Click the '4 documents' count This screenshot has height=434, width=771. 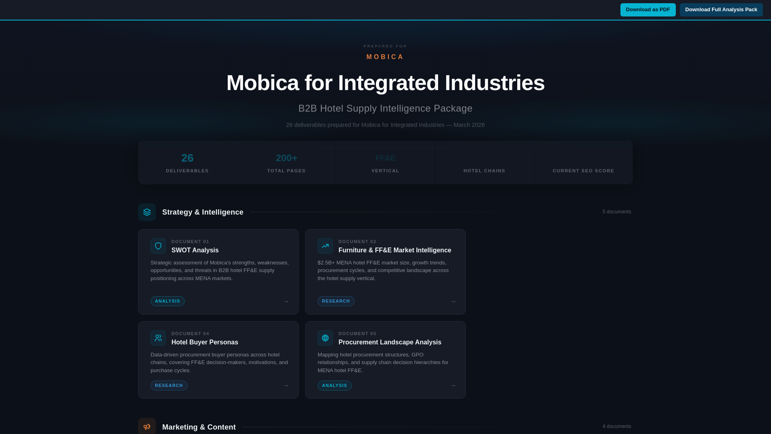617,426
